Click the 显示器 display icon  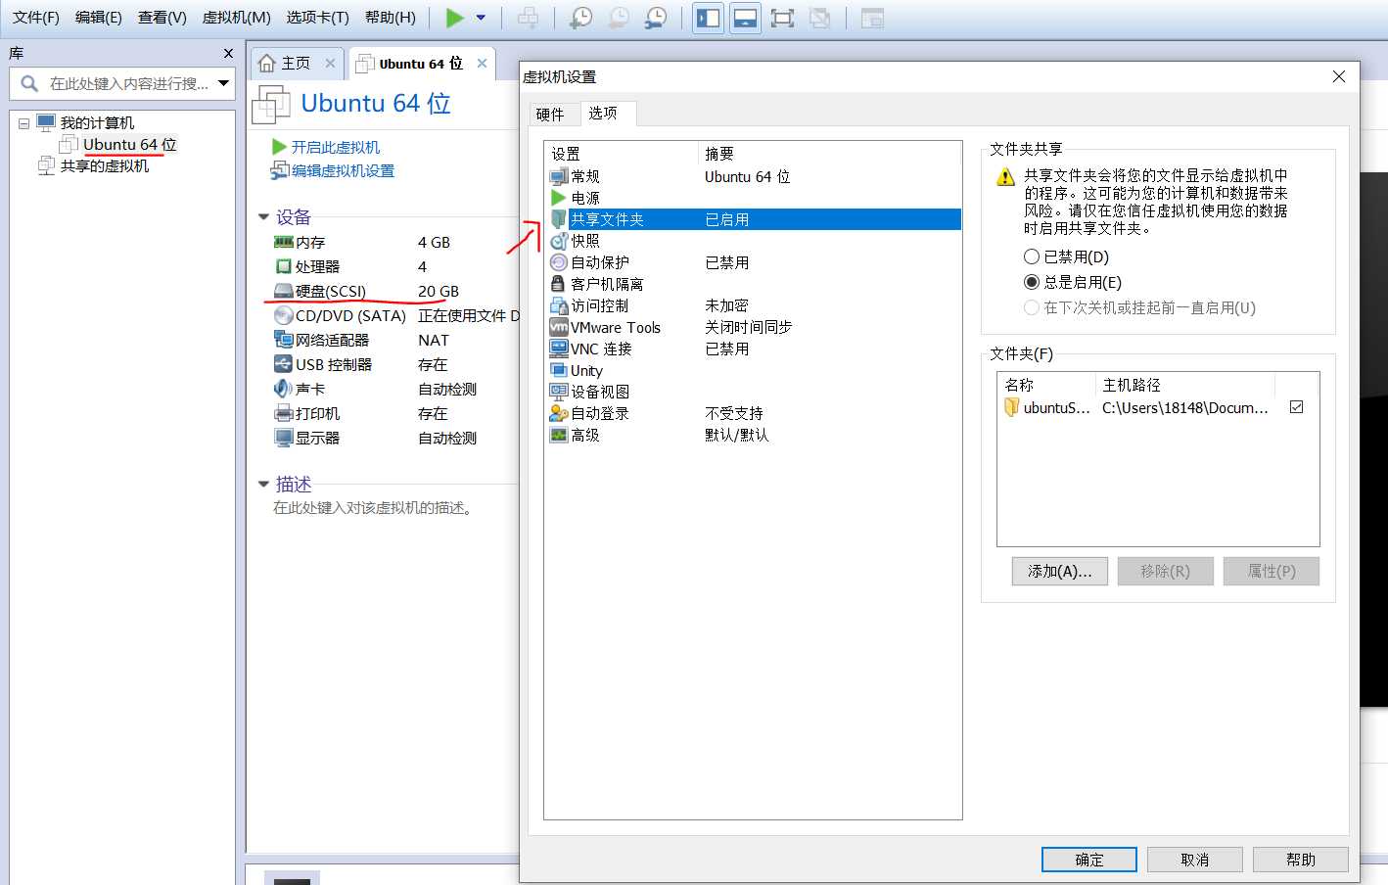pos(284,438)
